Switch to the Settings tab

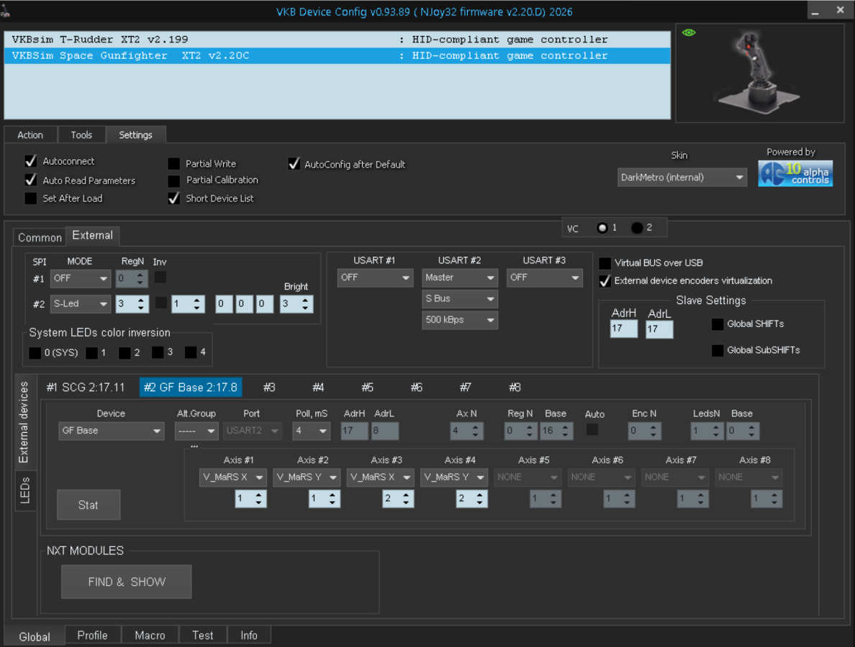[135, 135]
